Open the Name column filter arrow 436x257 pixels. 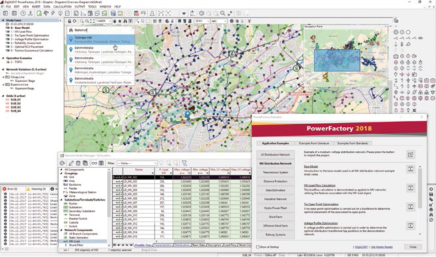click(x=152, y=173)
